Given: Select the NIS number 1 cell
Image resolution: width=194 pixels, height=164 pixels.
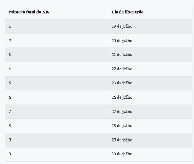Looking at the screenshot, I should [10, 26].
